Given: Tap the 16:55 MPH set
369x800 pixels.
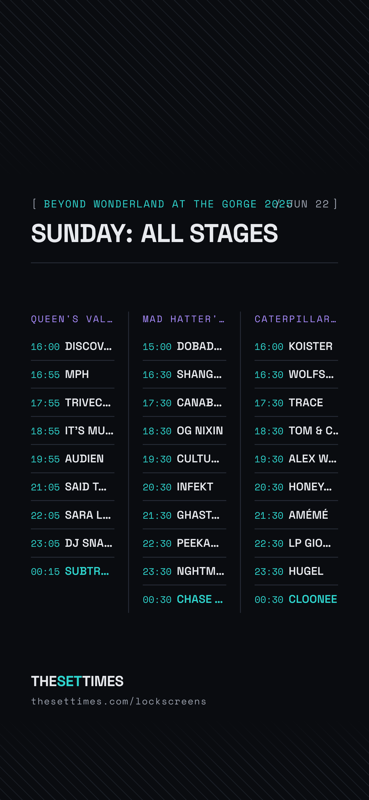Looking at the screenshot, I should [73, 375].
